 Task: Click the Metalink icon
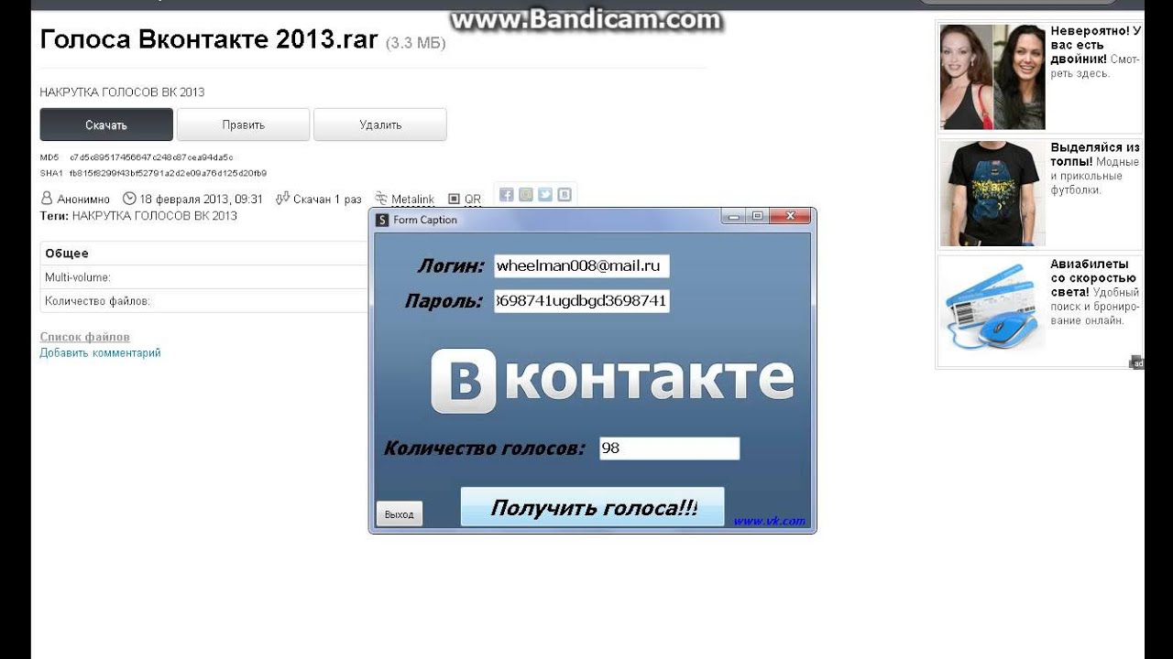(x=381, y=199)
